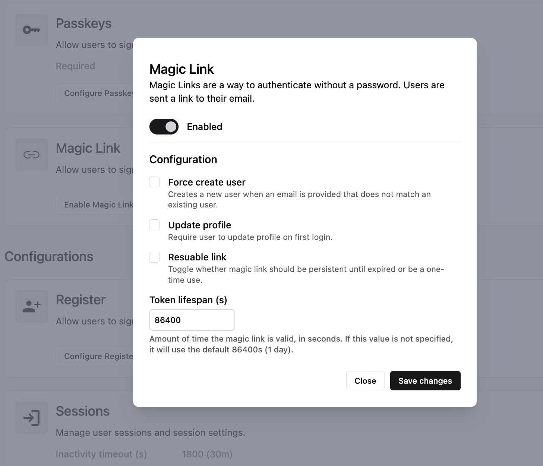Close the Magic Link dialog
Screen dimensions: 543x466
pos(365,381)
